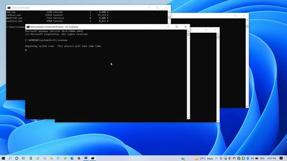
Task: Open the 10:37 PM clock calendar
Action: pos(272,158)
